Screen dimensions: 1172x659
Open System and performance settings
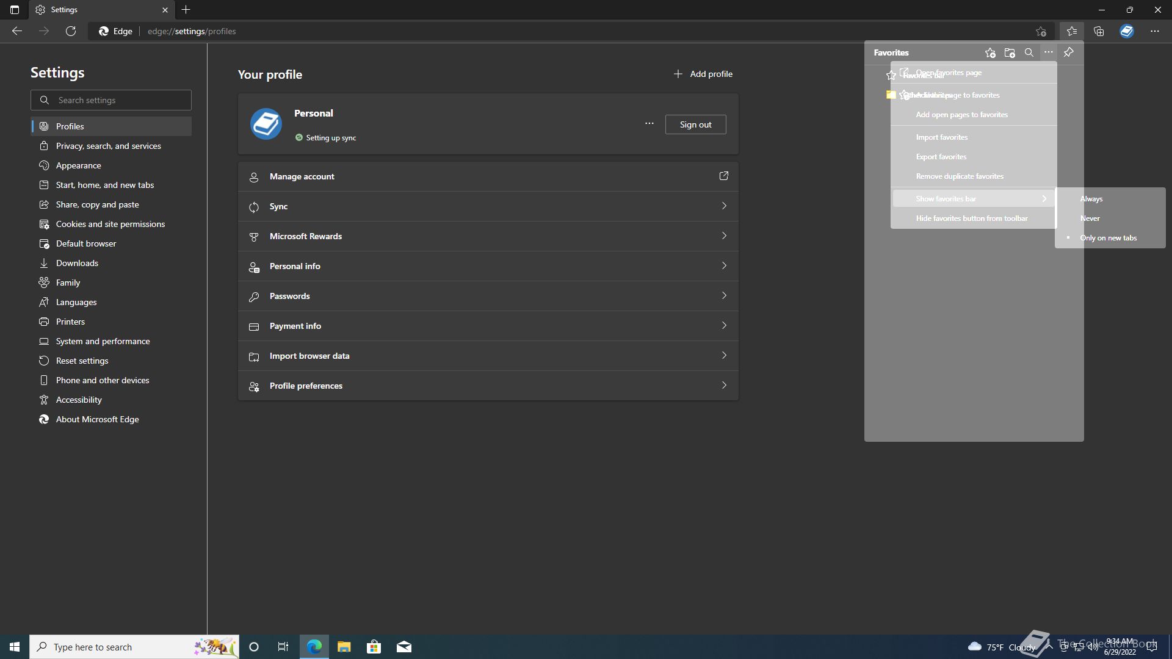point(111,341)
